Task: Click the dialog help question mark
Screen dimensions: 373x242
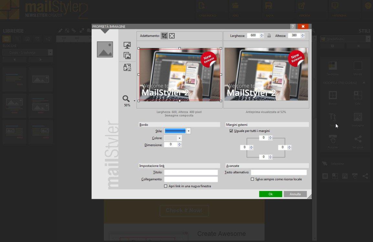Action: (x=293, y=26)
